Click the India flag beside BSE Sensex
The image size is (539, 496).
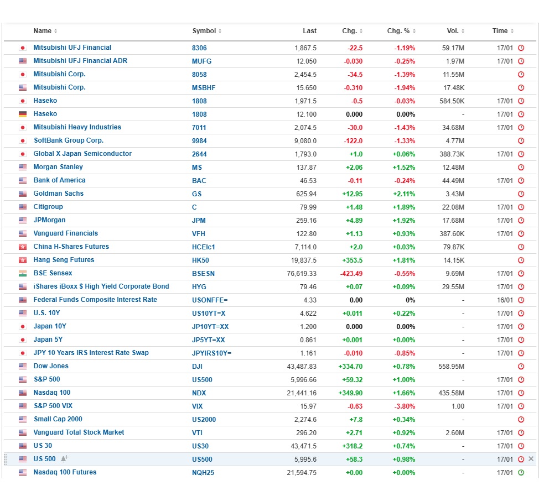(x=23, y=273)
